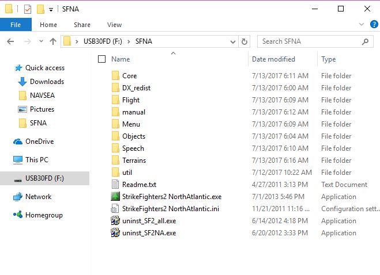Go up one level with the Up arrow
The height and width of the screenshot is (275, 380).
pyautogui.click(x=53, y=41)
